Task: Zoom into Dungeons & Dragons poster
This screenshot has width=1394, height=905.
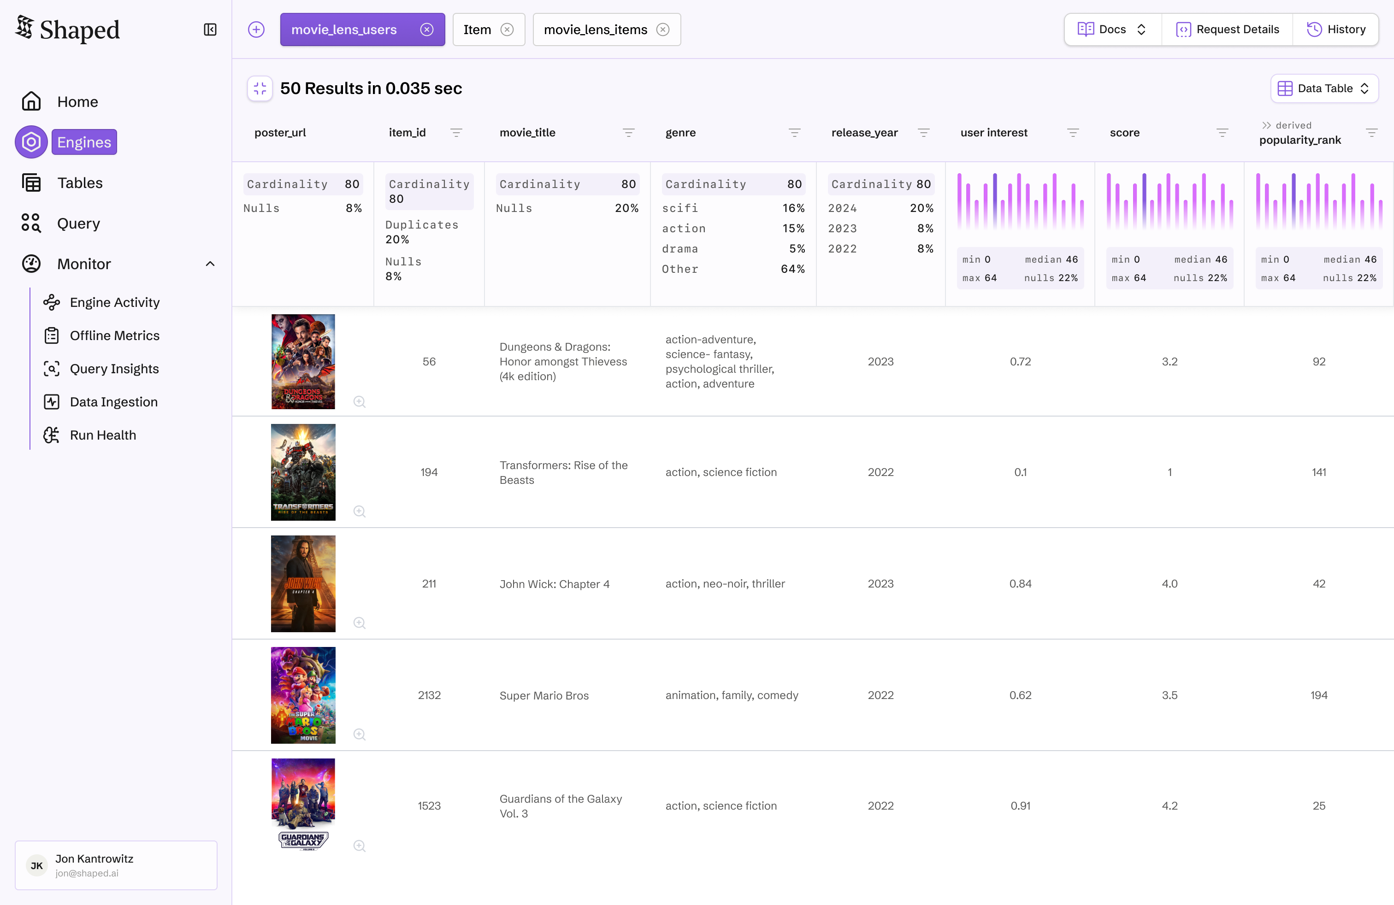Action: point(360,401)
